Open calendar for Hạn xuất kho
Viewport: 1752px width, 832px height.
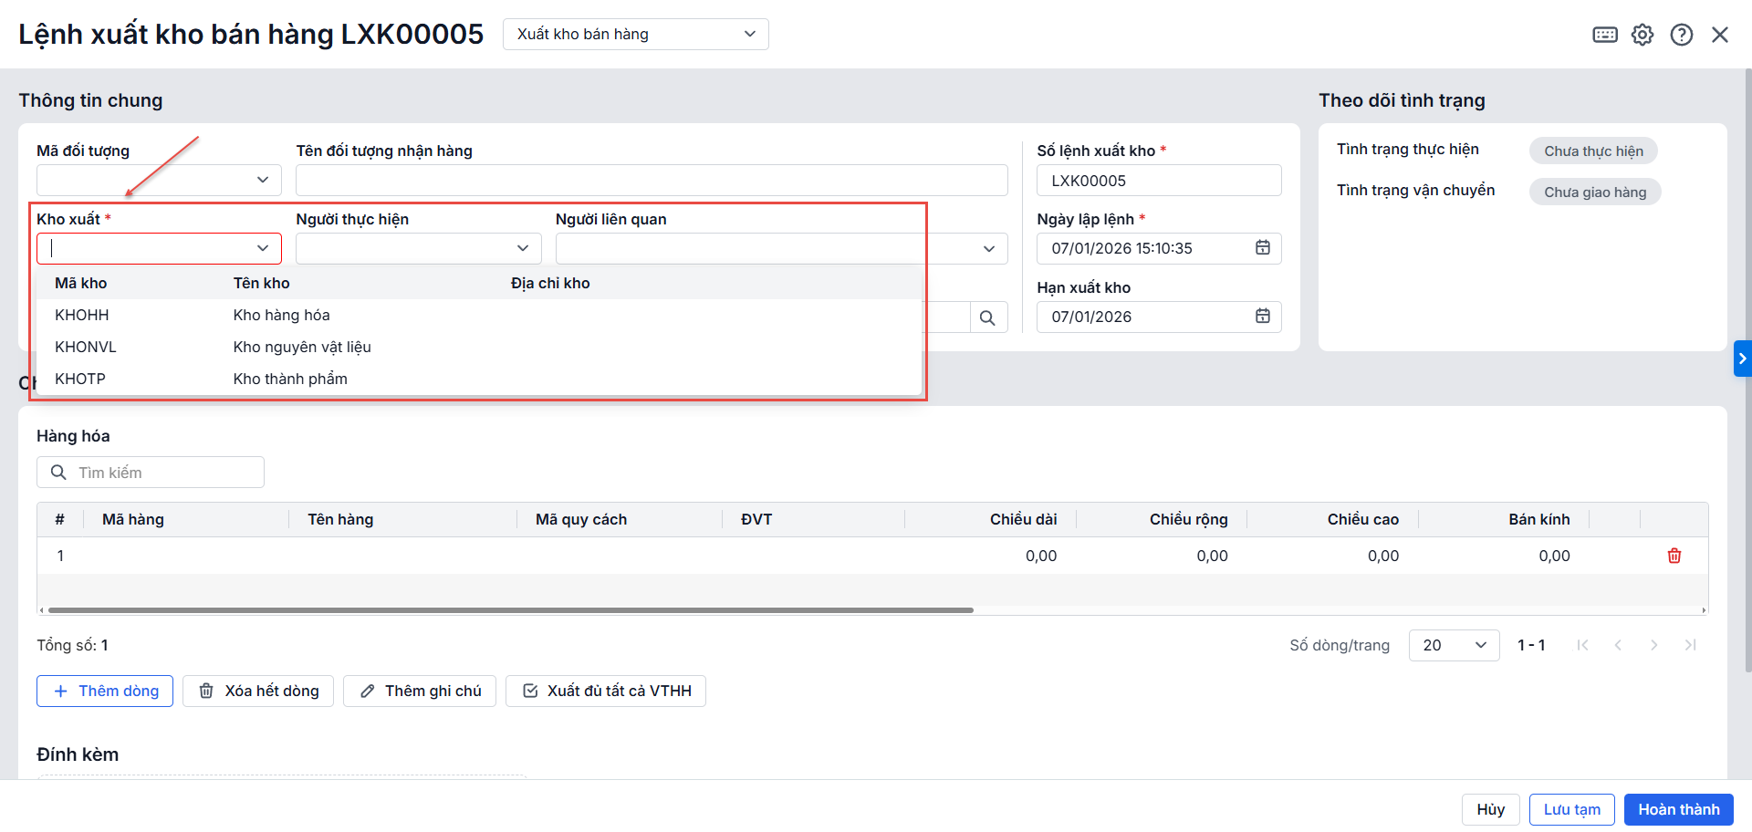pos(1263,317)
